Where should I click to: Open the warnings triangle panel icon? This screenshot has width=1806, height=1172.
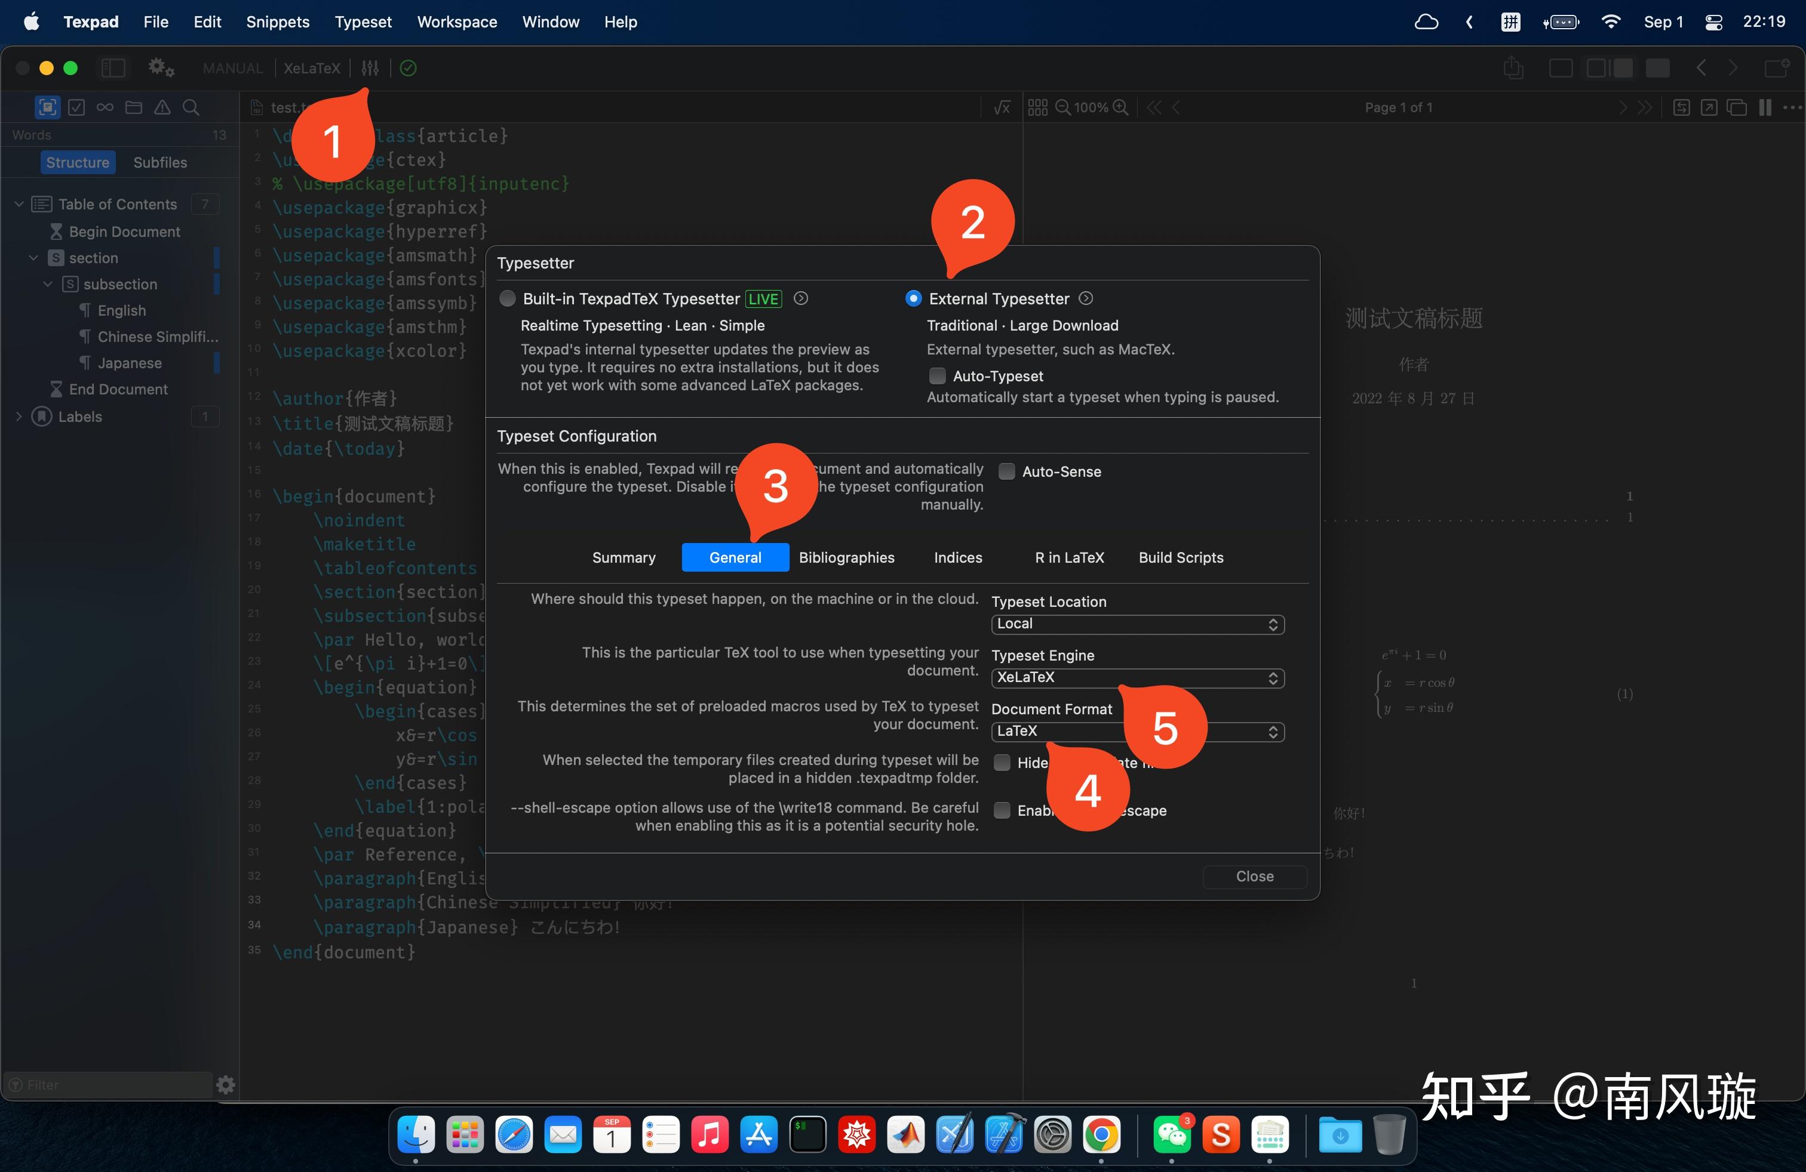click(162, 107)
